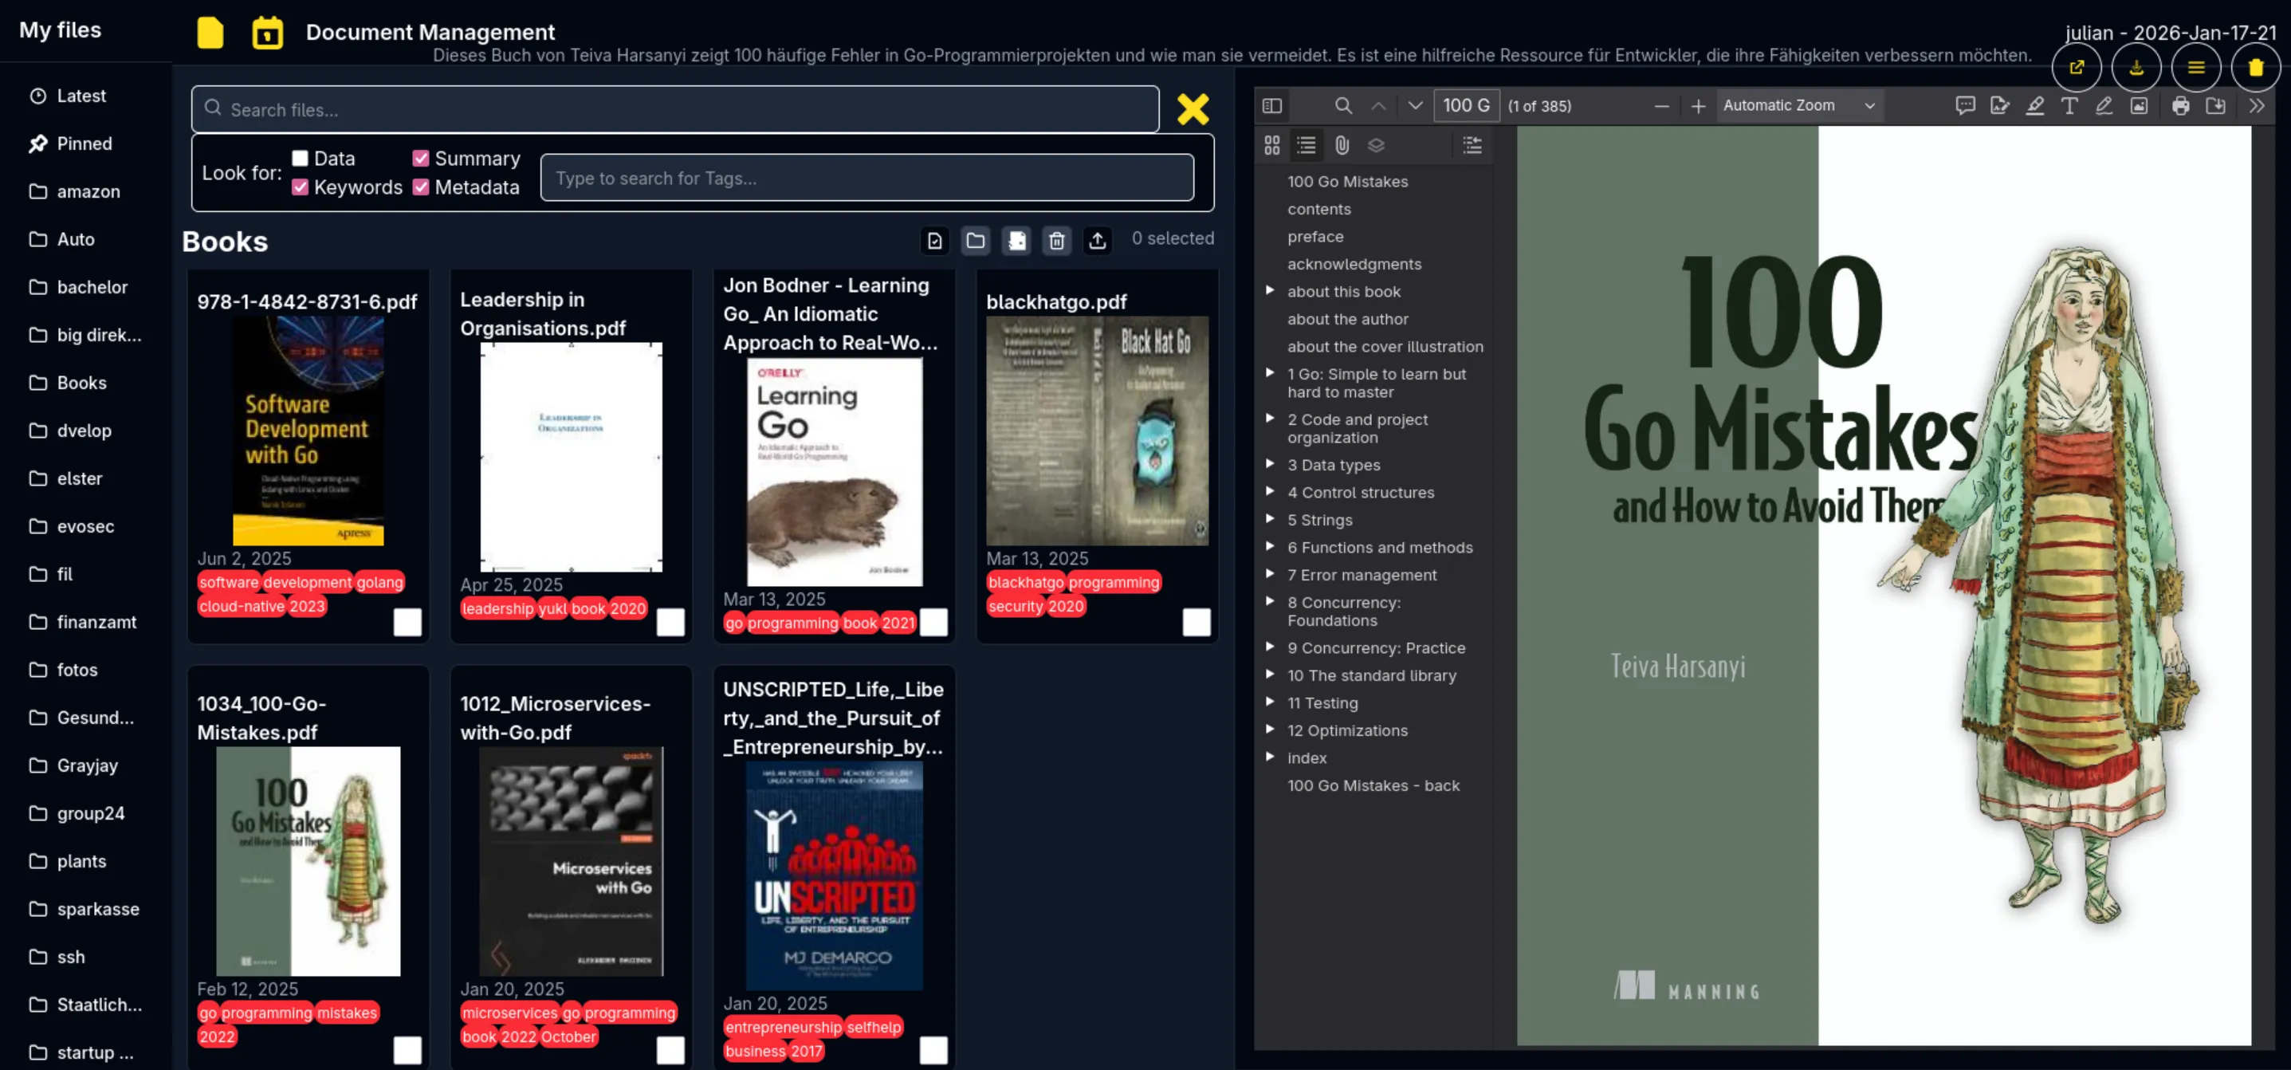Toggle the PDF viewer sidebar

(1271, 106)
